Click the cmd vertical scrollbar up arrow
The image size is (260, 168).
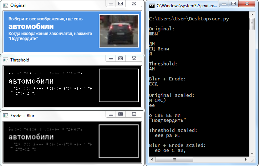pyautogui.click(x=252, y=15)
